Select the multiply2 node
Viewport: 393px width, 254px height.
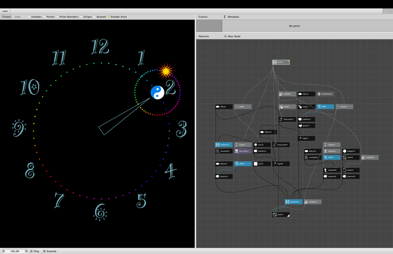tap(288, 94)
